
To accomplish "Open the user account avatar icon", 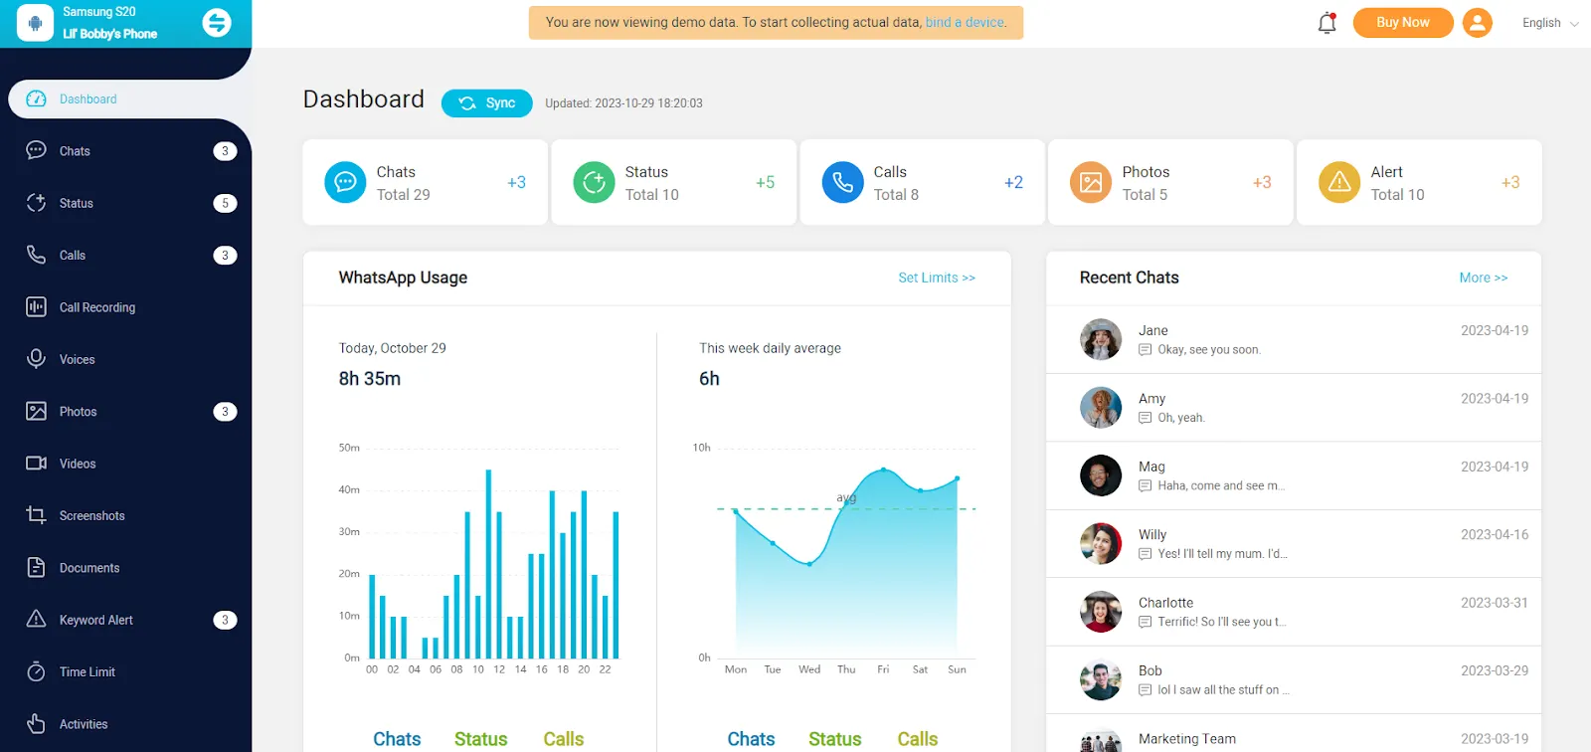I will (1478, 23).
